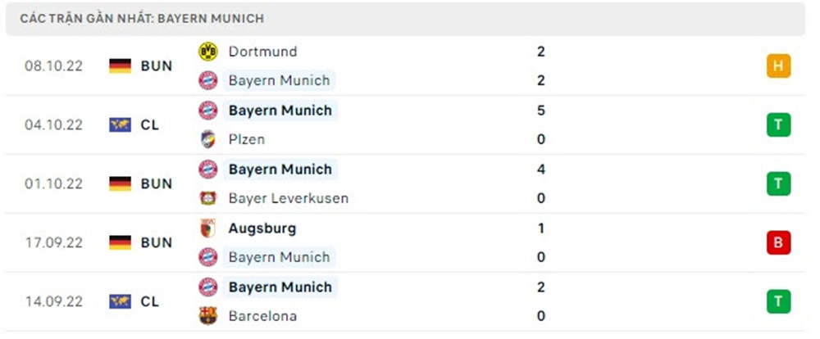Click the Bayern Munich recent matches header
This screenshot has width=820, height=339.
click(142, 18)
